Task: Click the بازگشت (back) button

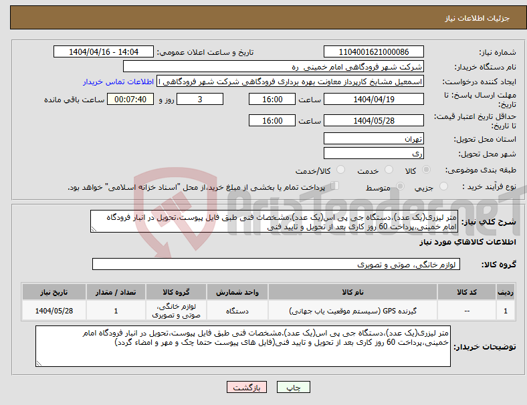Action: tap(247, 387)
